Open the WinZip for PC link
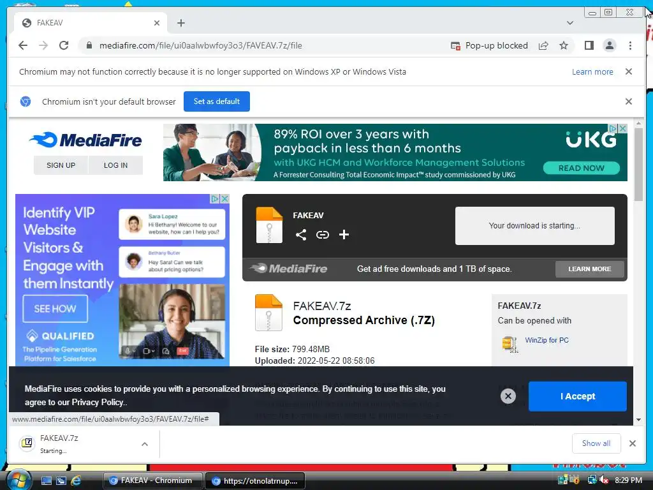This screenshot has height=490, width=653. point(547,340)
